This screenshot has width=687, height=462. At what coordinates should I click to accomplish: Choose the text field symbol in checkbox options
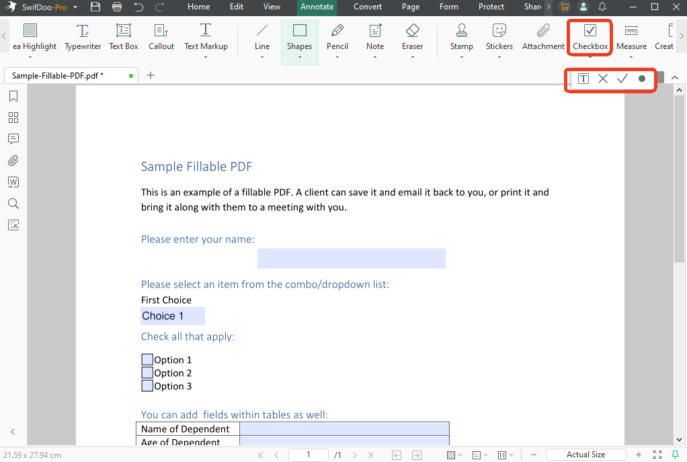click(x=583, y=79)
